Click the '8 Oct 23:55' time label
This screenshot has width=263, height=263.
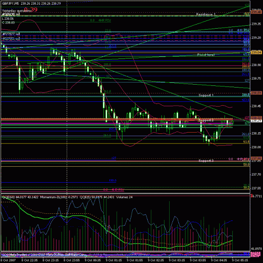click(x=72, y=260)
